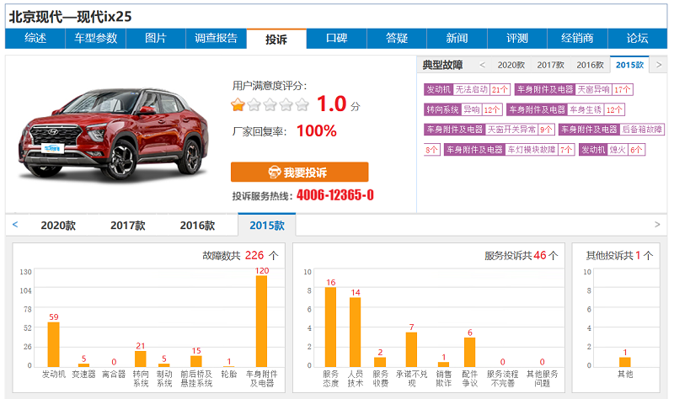Click the 后备箱故障 fault tag
The width and height of the screenshot is (674, 399).
pyautogui.click(x=612, y=130)
